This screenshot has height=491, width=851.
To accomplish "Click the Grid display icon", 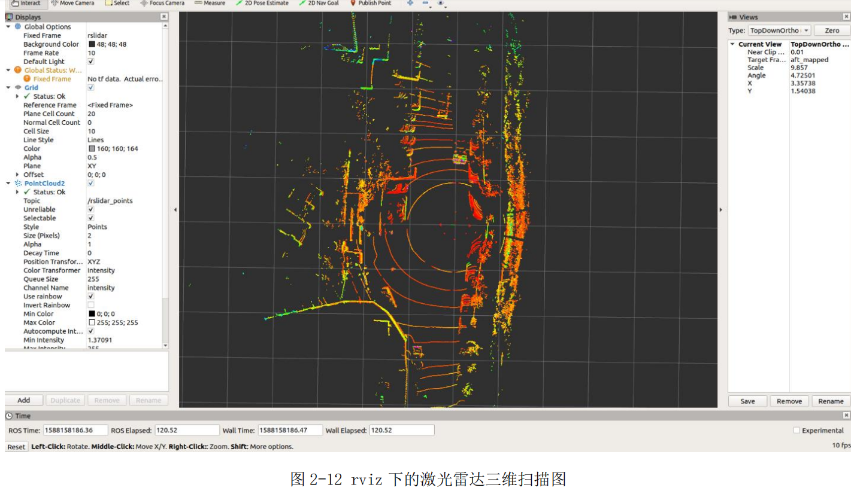I will (x=17, y=87).
